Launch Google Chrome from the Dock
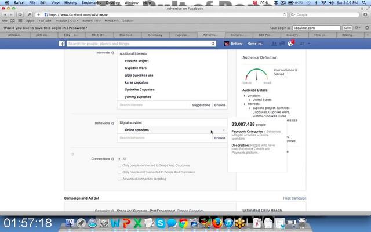Viewport: 371px width, 232px height. [183, 223]
